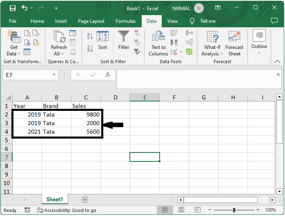This screenshot has height=216, width=285.
Task: Switch to the View tab
Action: click(x=172, y=21)
